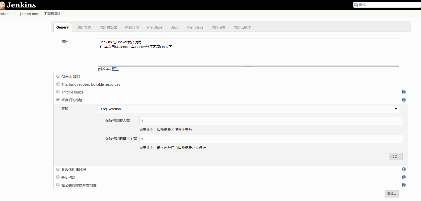Click the bottom 高级 button
421x201 pixels.
pos(392,194)
